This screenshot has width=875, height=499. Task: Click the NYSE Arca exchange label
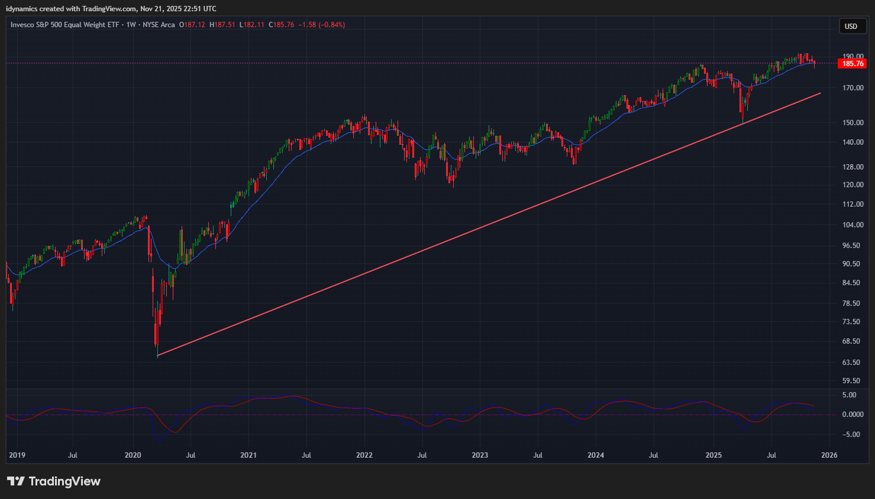[159, 25]
